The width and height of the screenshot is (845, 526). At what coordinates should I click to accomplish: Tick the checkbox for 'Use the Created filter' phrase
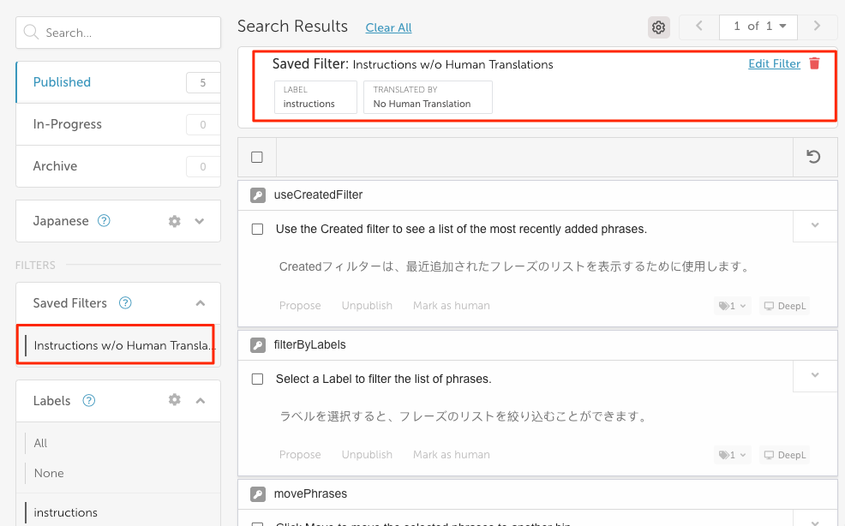[257, 230]
